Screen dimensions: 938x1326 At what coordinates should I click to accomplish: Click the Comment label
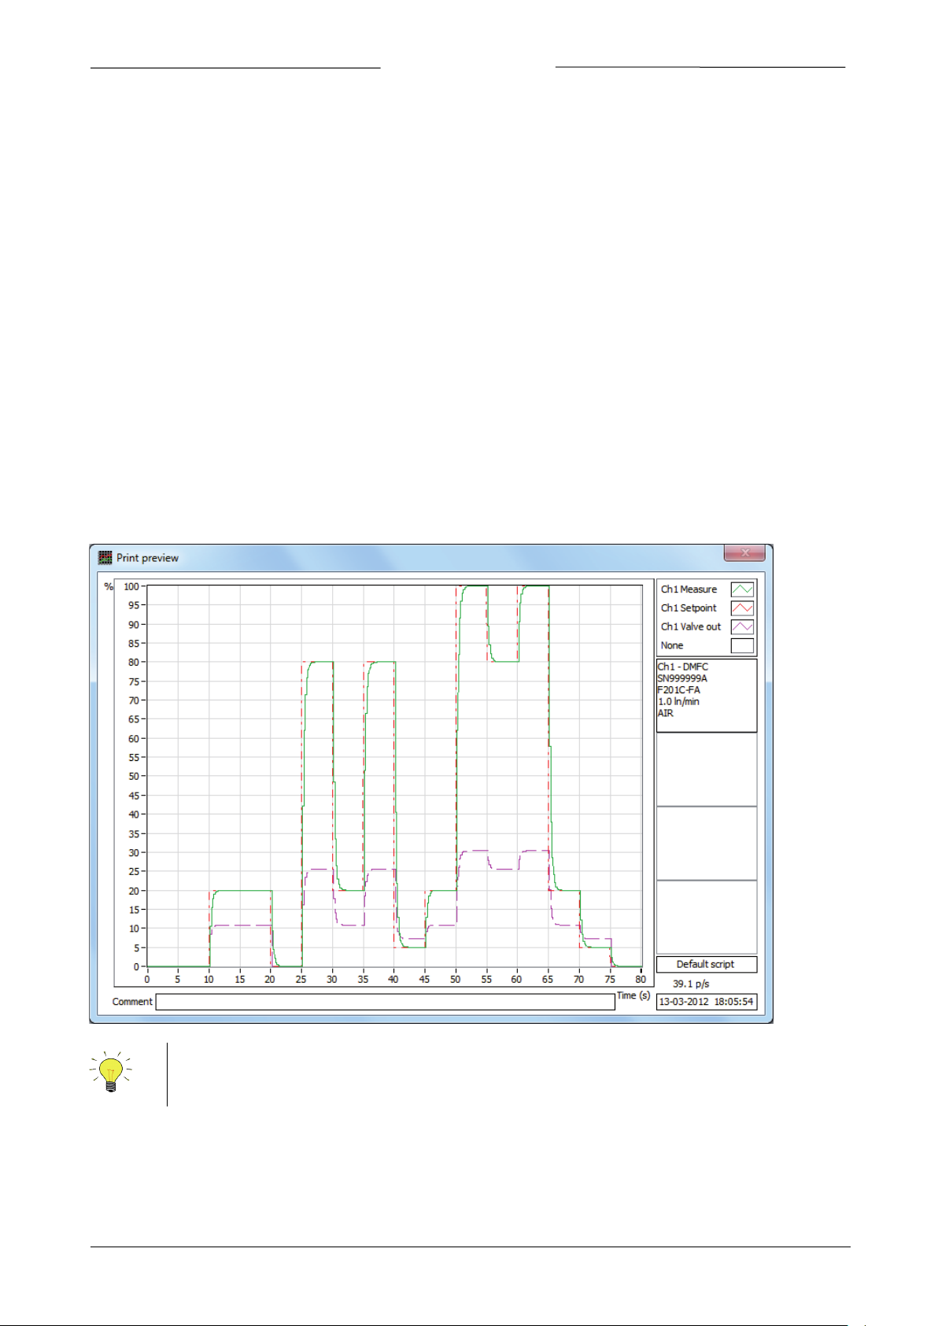pos(132,1002)
